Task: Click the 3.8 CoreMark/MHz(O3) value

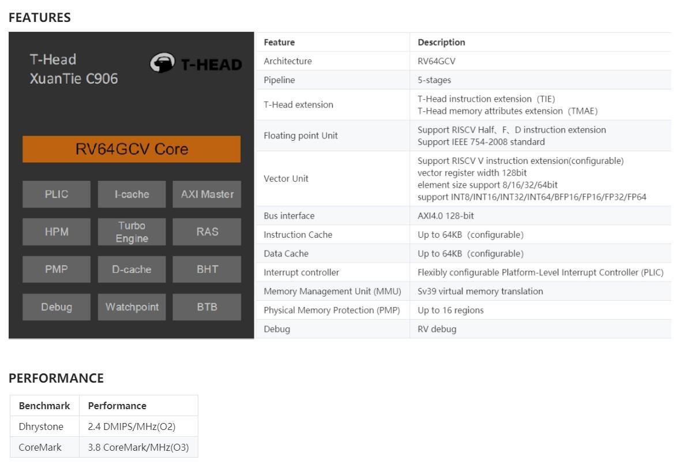Action: click(138, 447)
